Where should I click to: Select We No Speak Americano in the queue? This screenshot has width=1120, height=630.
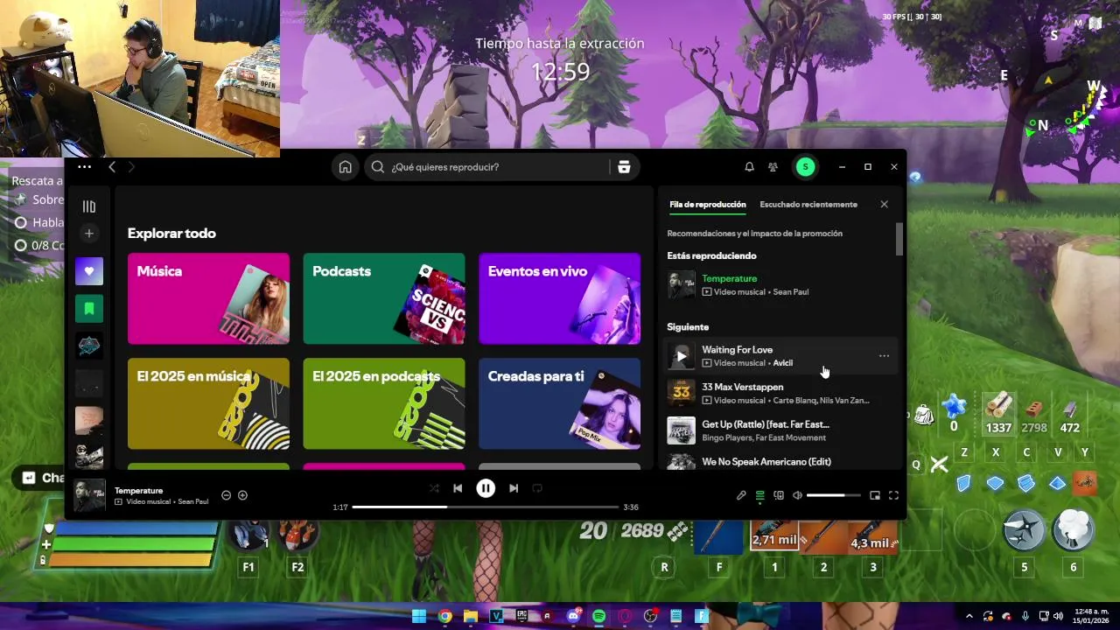[x=781, y=462]
